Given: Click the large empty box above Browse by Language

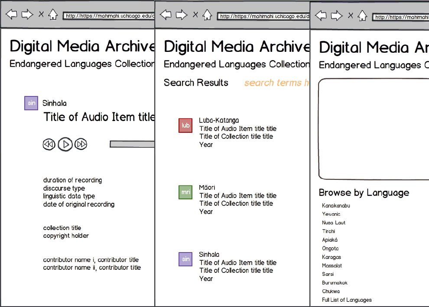Looking at the screenshot, I should point(374,129).
